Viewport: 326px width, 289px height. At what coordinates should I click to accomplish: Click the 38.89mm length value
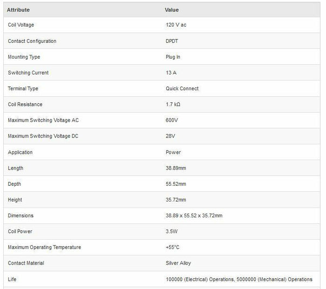tap(175, 168)
